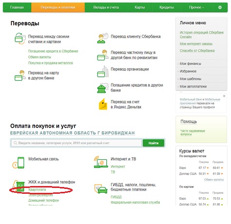Open the Вклады и счета tab
The height and width of the screenshot is (224, 231).
(106, 7)
